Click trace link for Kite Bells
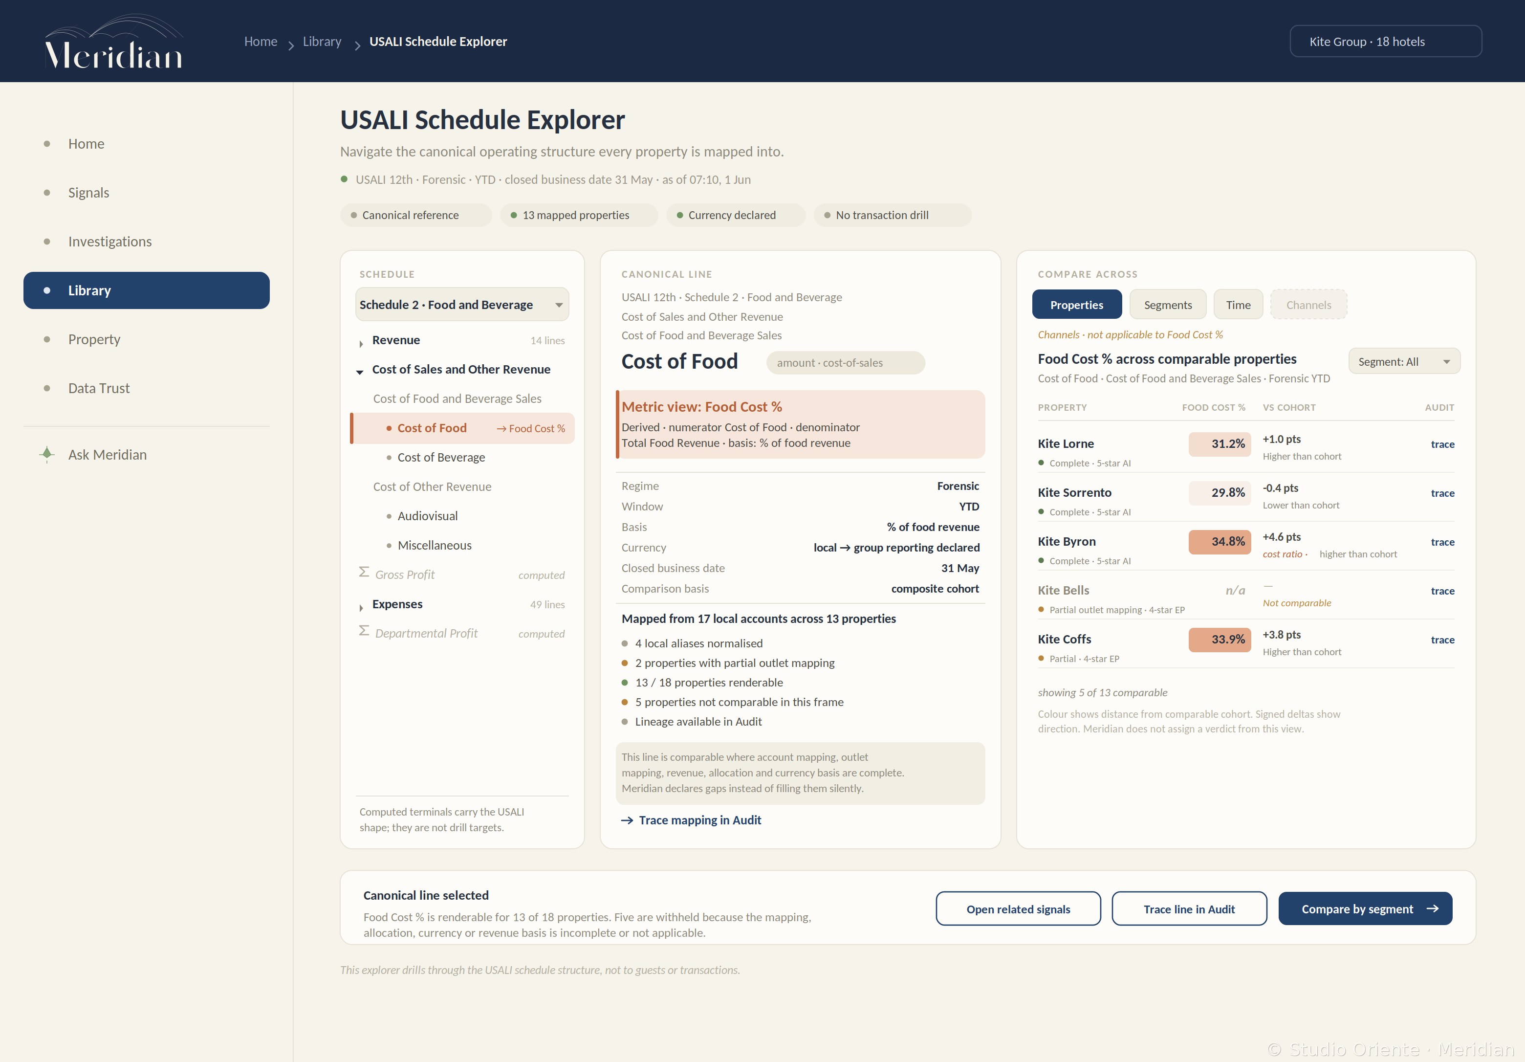This screenshot has width=1525, height=1062. pyautogui.click(x=1442, y=591)
